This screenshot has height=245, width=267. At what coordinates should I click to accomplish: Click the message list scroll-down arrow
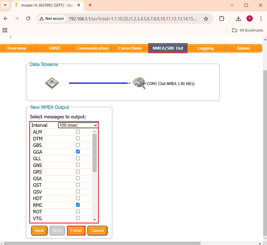(x=95, y=220)
